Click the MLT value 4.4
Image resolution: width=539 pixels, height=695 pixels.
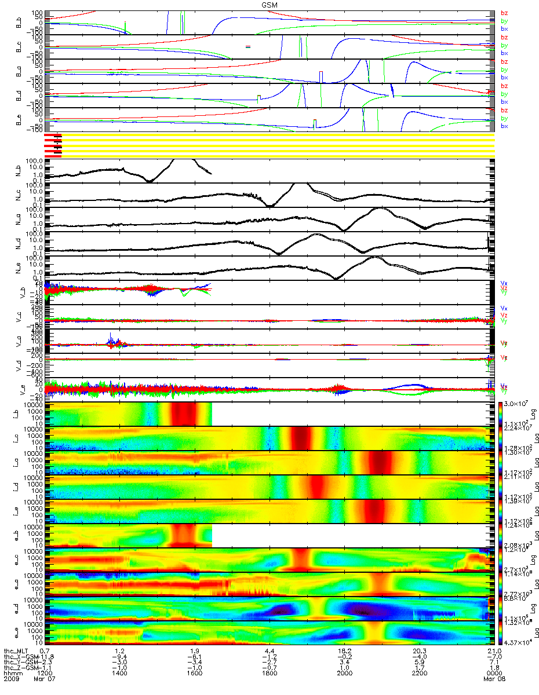click(x=269, y=650)
